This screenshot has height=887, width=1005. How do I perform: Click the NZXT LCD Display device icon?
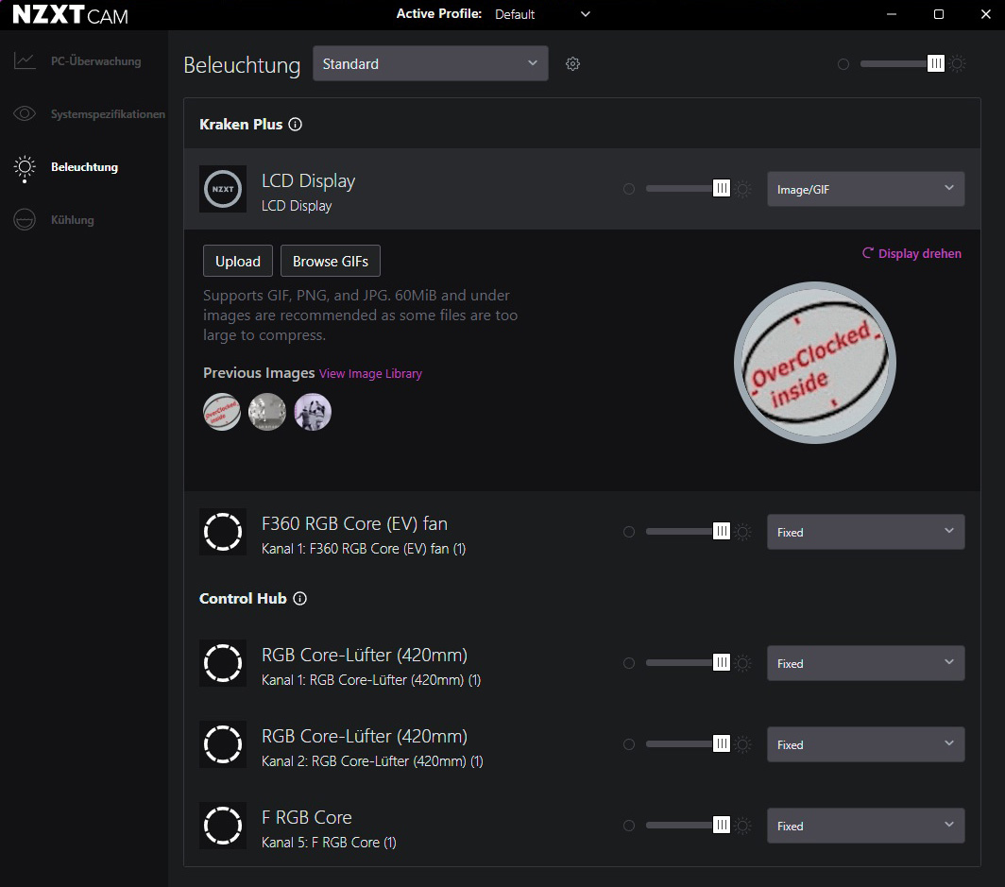click(x=222, y=189)
